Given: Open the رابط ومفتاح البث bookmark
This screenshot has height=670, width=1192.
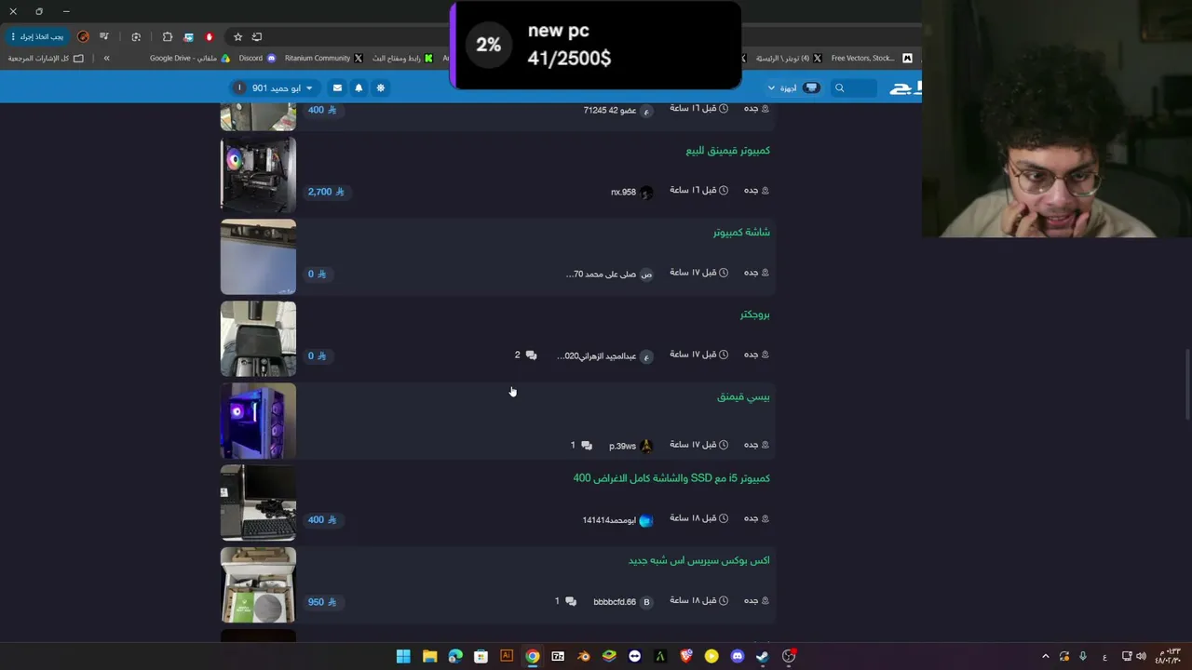Looking at the screenshot, I should click(x=402, y=58).
